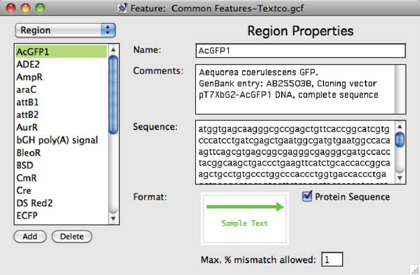420x275 pixels.
Task: Click feature list scroll up arrow
Action: point(113,50)
